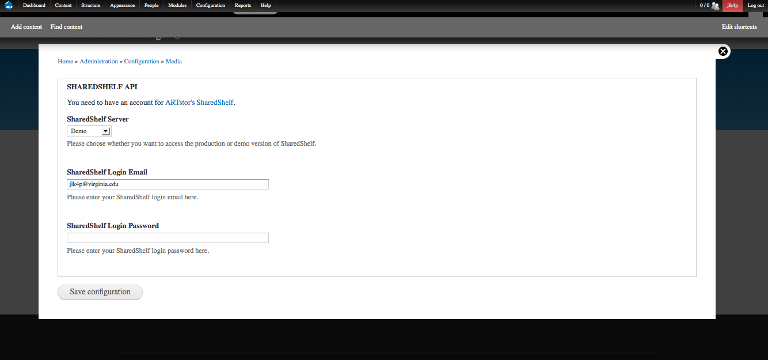Image resolution: width=768 pixels, height=360 pixels.
Task: Open the Reports admin menu
Action: [x=243, y=5]
